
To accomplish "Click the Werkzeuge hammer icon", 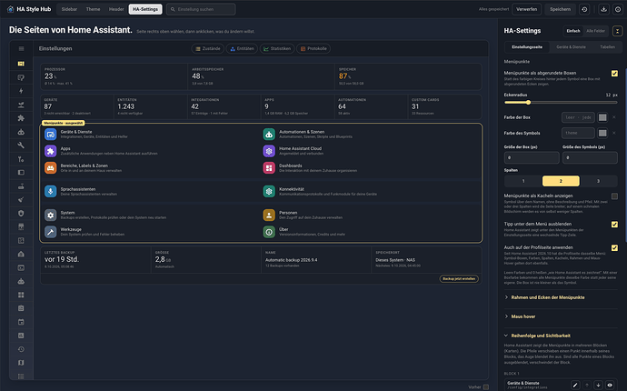I will [50, 232].
